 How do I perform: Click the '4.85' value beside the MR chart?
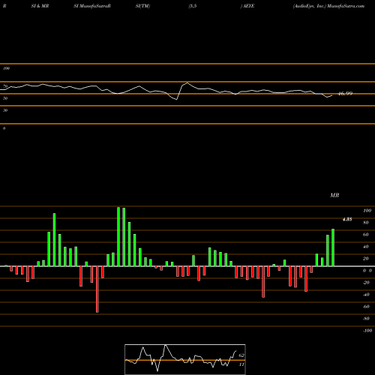[x=347, y=219]
